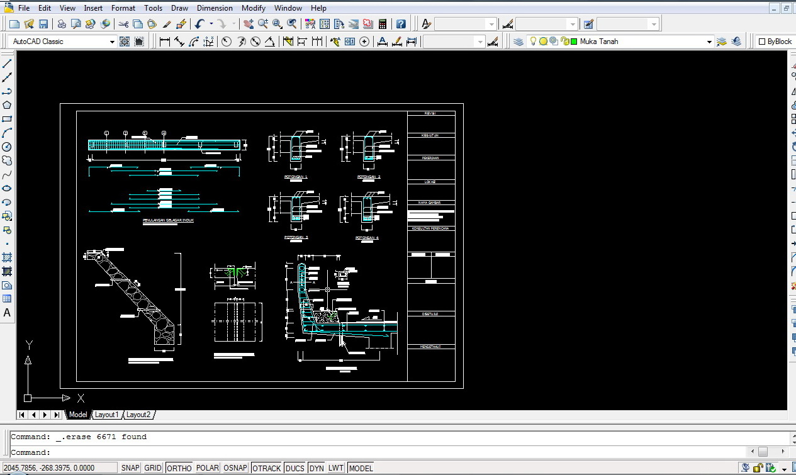Click the green layer color swatch
796x475 pixels.
(574, 42)
